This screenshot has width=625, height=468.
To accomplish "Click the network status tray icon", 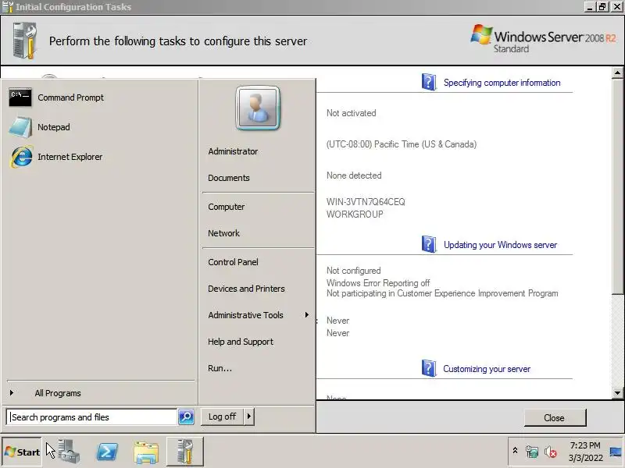I will pos(532,452).
